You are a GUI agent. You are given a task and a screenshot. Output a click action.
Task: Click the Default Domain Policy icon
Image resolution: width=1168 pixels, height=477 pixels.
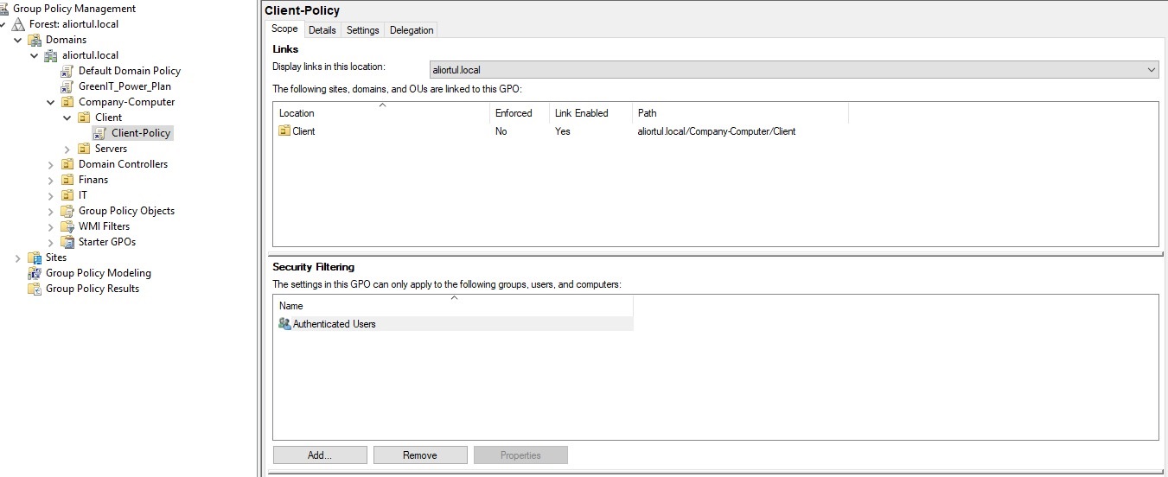coord(67,71)
